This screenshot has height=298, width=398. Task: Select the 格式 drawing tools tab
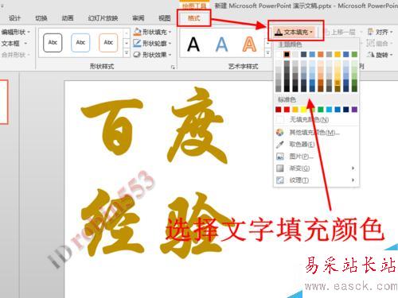[194, 18]
